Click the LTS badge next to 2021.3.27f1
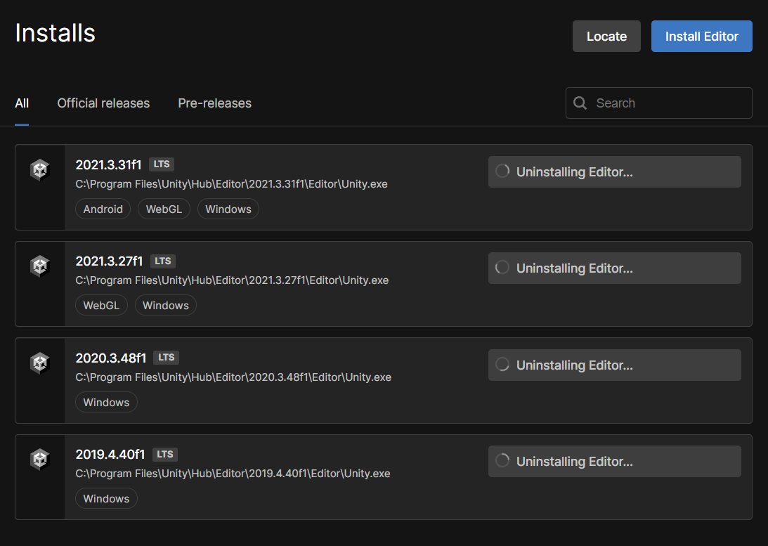 [162, 261]
